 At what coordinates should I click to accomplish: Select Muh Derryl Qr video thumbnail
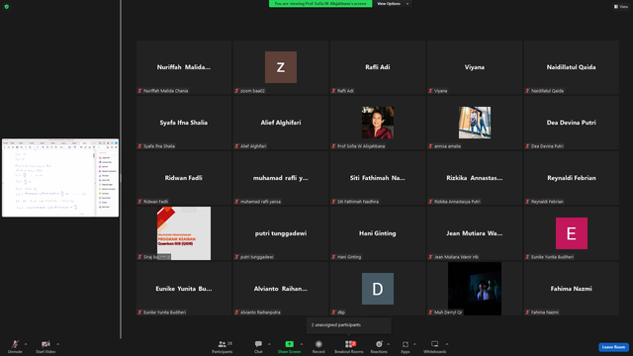(475, 289)
